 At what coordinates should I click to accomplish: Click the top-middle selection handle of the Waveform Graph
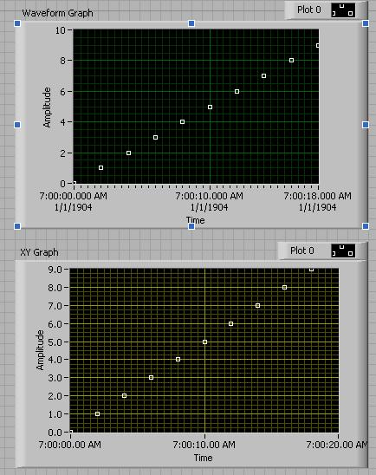[x=191, y=23]
